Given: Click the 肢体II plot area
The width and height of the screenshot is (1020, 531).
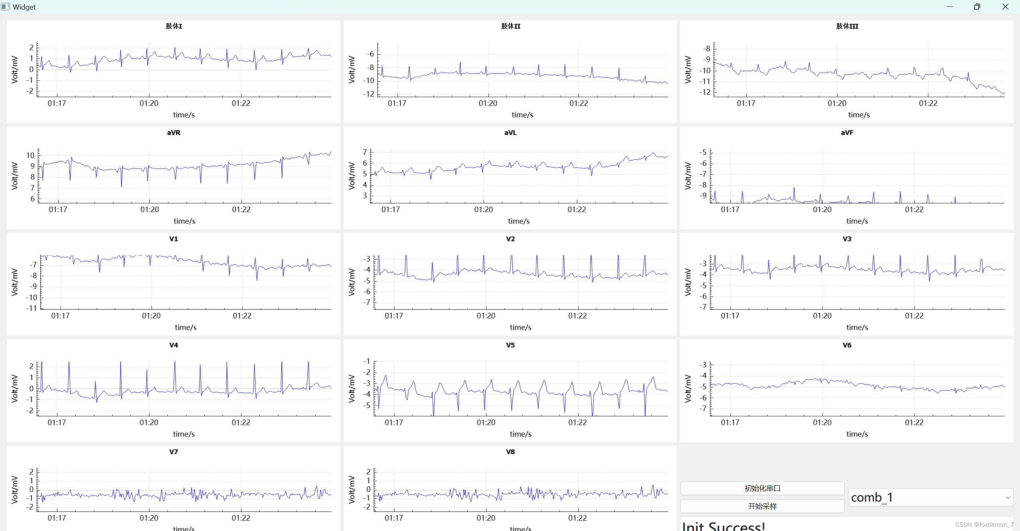Looking at the screenshot, I should pos(522,70).
